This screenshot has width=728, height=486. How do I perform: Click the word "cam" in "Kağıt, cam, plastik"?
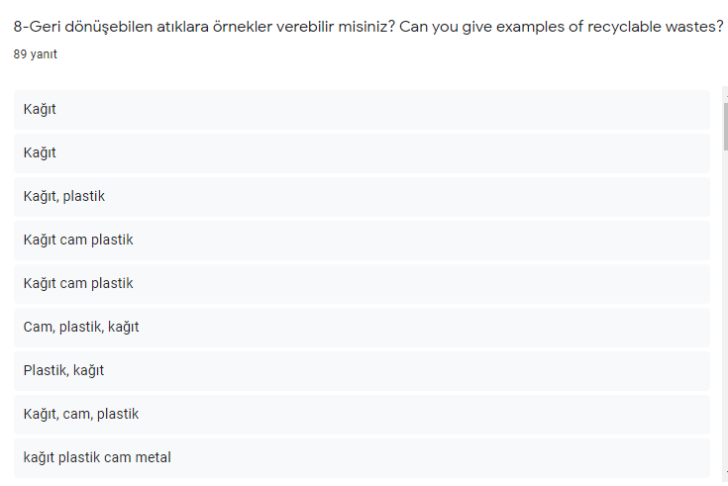(x=76, y=414)
